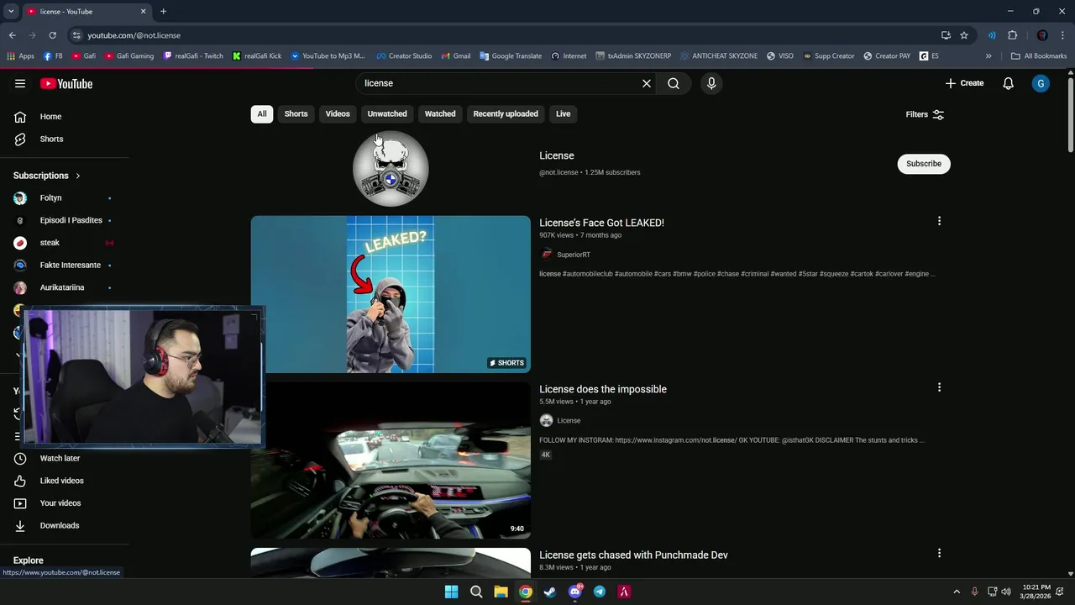
Task: Open Creator Studio bookmark
Action: tap(404, 56)
